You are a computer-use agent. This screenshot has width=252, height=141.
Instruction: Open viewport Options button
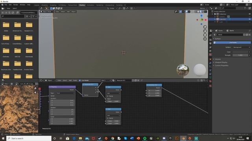point(203,8)
